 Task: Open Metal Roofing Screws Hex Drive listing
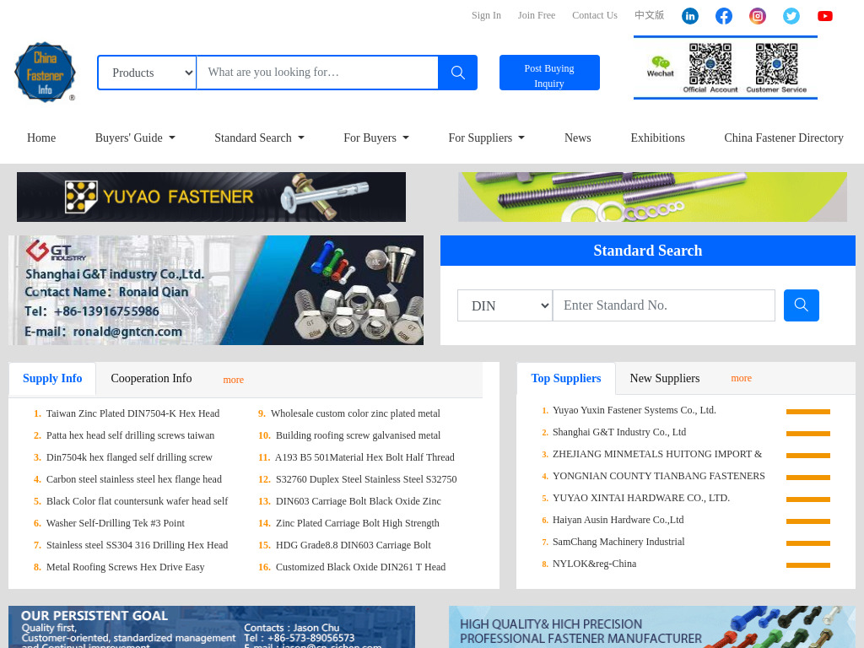(x=125, y=567)
